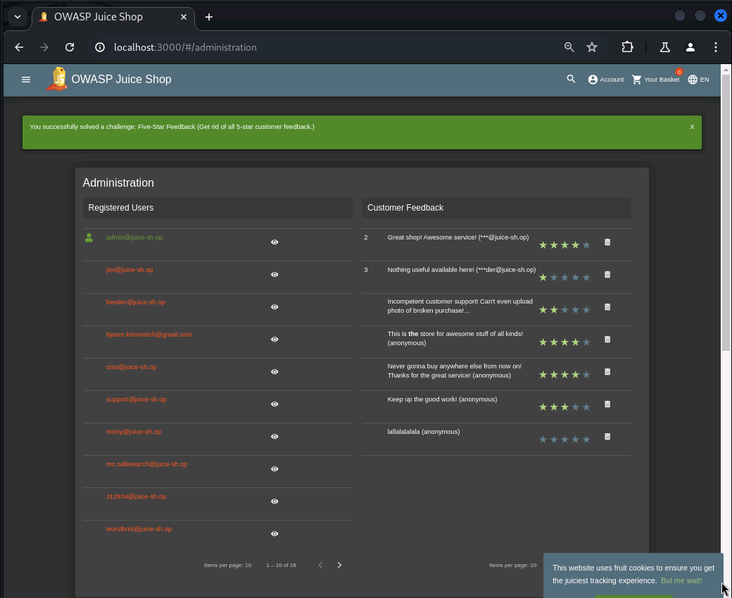Delete the 'lallalalalala' feedback
This screenshot has height=598, width=732.
point(607,437)
